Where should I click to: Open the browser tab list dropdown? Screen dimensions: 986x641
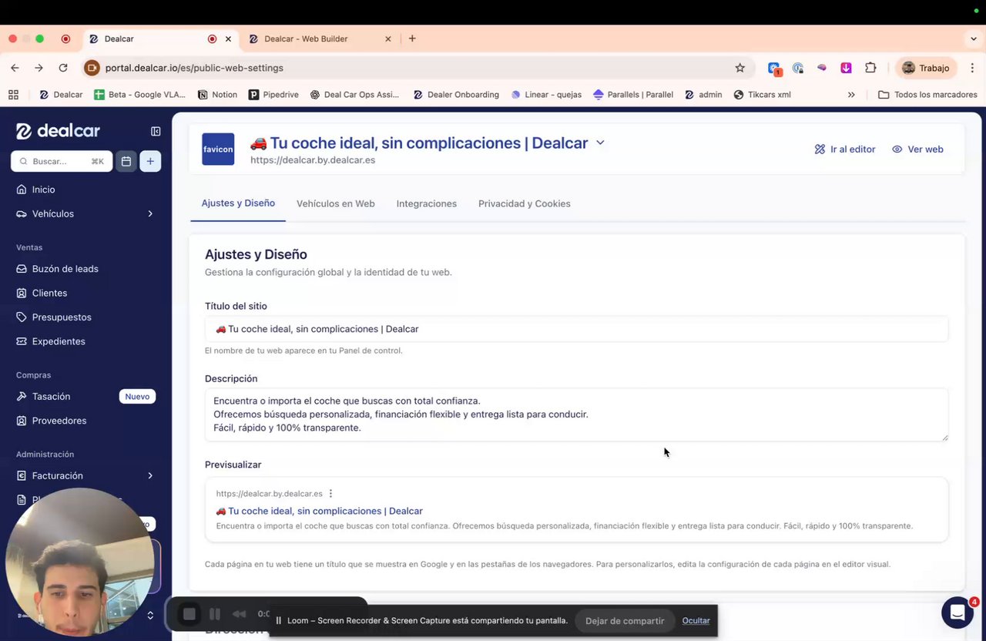pyautogui.click(x=974, y=39)
